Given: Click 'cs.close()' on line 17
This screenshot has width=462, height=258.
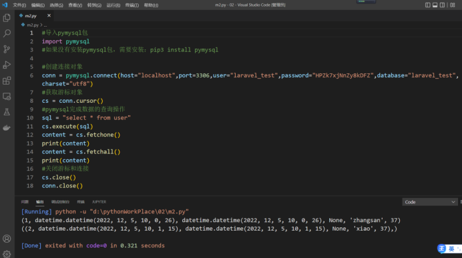Looking at the screenshot, I should 59,177.
